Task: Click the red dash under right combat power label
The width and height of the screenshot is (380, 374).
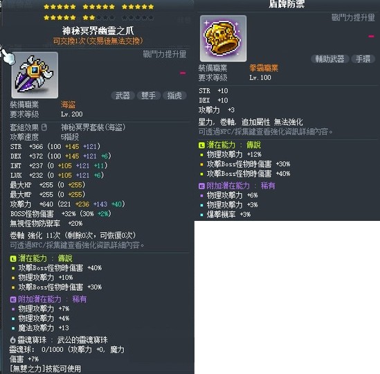Action: click(x=371, y=37)
